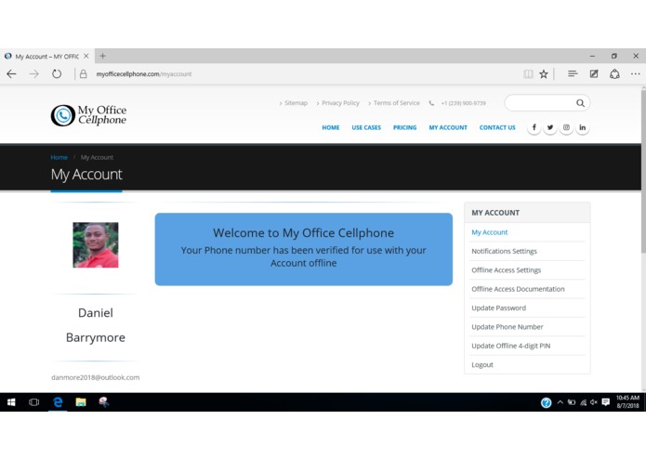
Task: Open MY ACCOUNT in the main navigation
Action: point(448,127)
